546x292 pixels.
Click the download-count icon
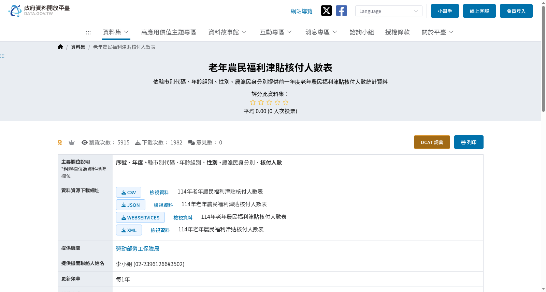point(138,142)
